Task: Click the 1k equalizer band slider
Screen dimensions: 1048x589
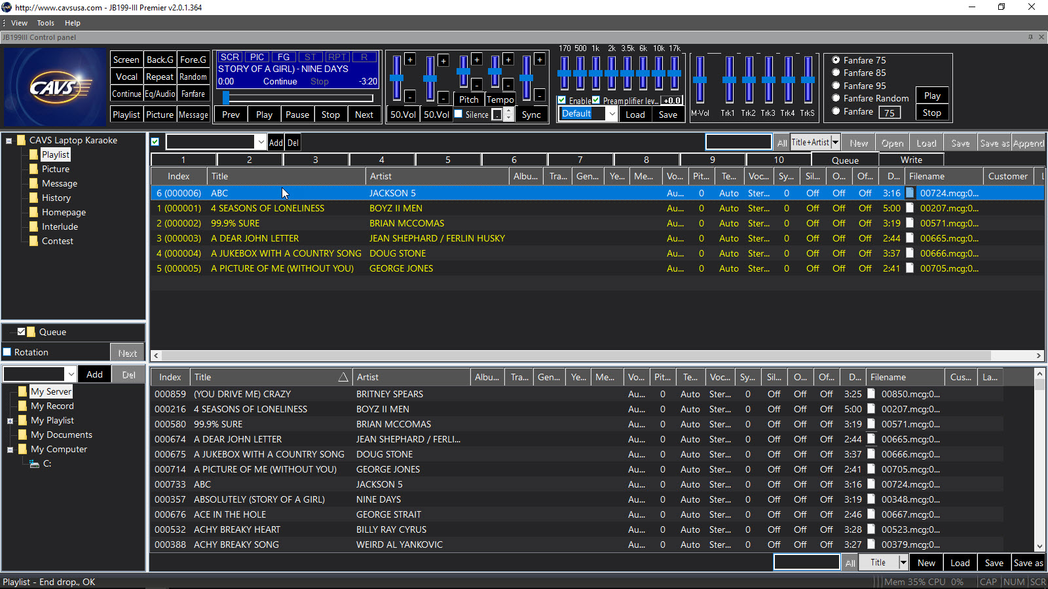Action: tap(596, 72)
